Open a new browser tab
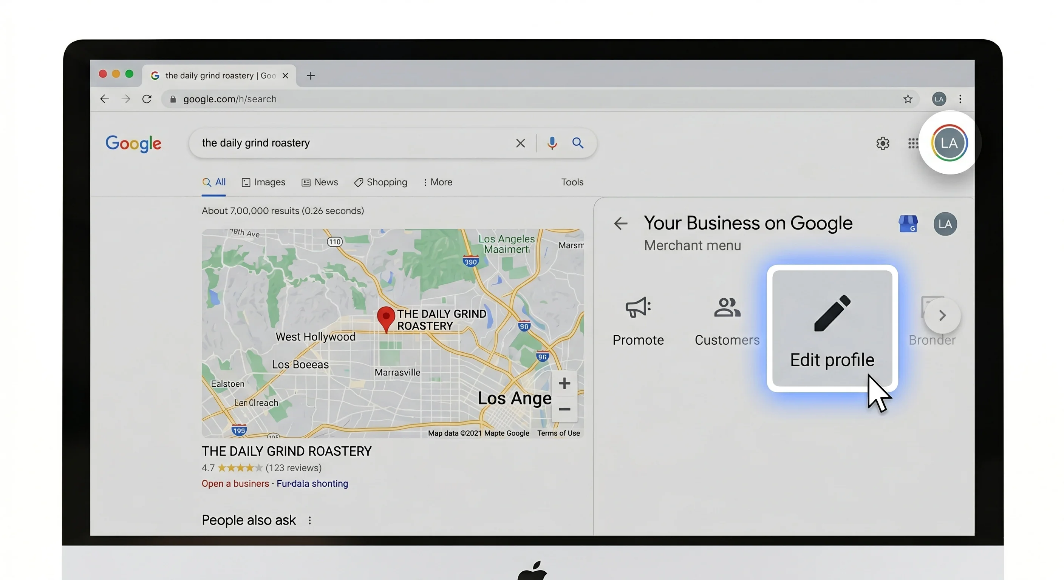This screenshot has height=580, width=1064. pyautogui.click(x=311, y=76)
